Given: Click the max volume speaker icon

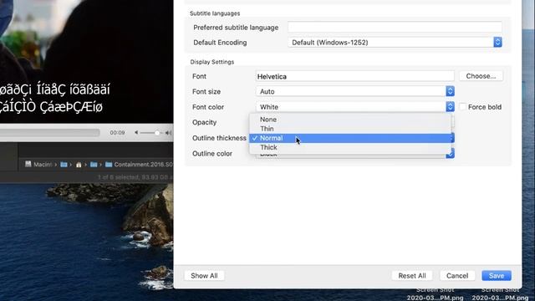Looking at the screenshot, I should point(168,132).
